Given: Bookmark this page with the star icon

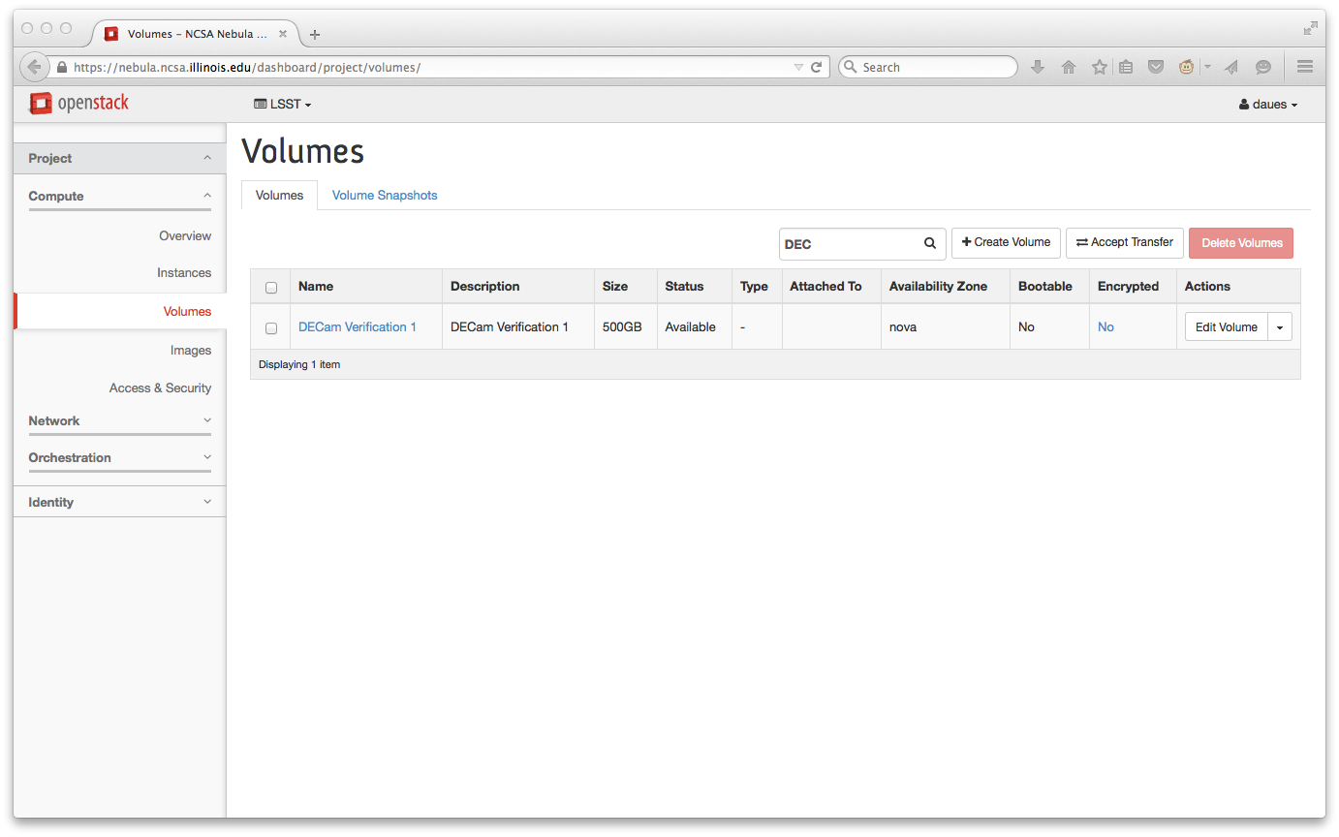Looking at the screenshot, I should click(x=1100, y=67).
